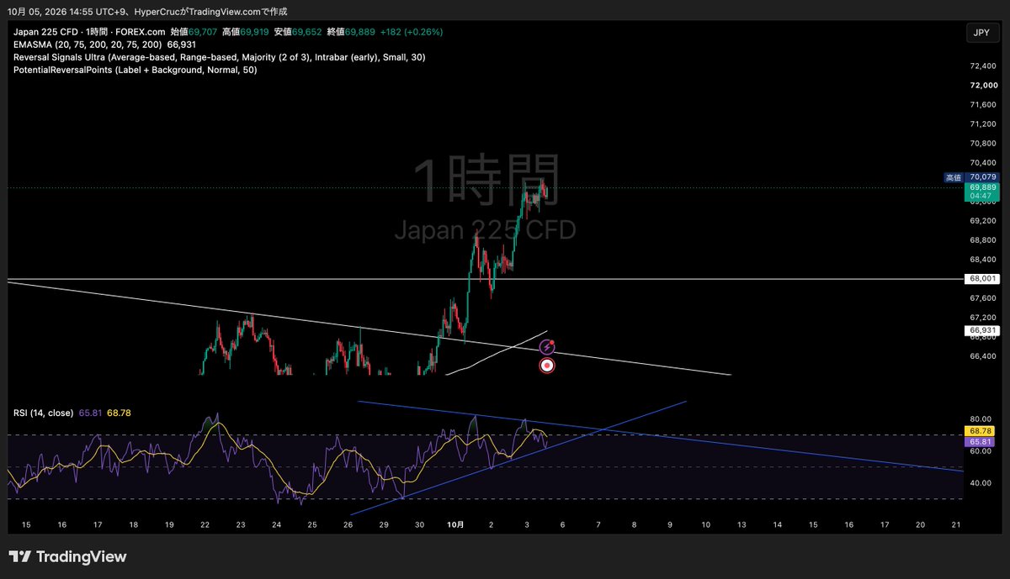Click the 40.00 RSI scale label

click(981, 483)
